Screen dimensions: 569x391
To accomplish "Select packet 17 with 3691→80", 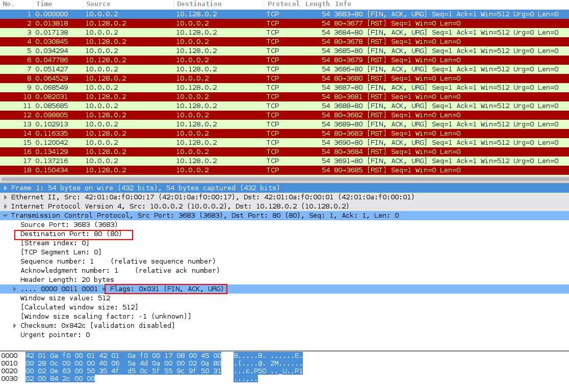I will tap(284, 161).
